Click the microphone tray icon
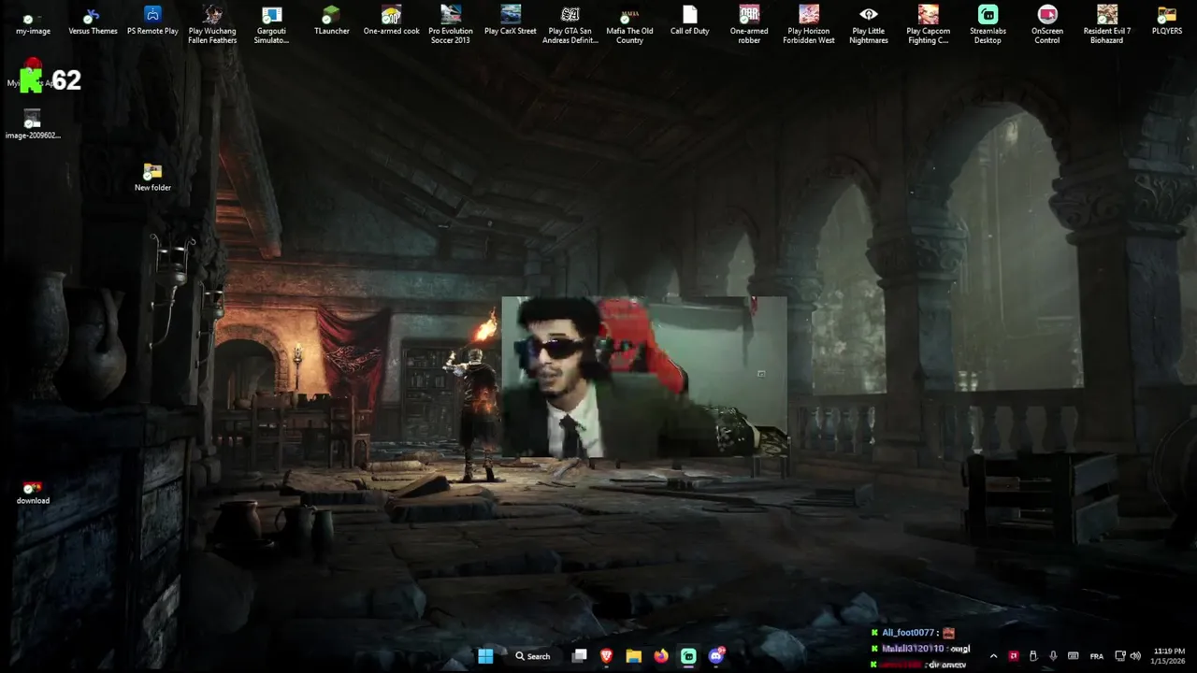The height and width of the screenshot is (673, 1197). coord(1053,656)
